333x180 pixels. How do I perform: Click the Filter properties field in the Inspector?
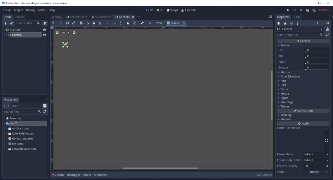[x=298, y=35]
